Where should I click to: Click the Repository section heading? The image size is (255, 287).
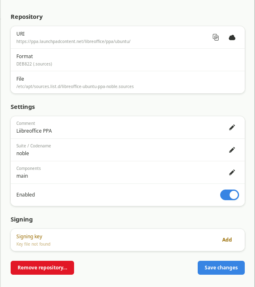[x=27, y=17]
